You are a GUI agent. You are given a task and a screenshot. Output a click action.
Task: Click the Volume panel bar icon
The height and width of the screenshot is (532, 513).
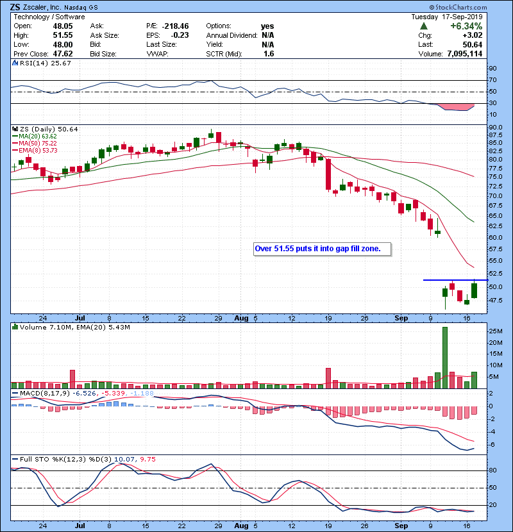click(15, 327)
